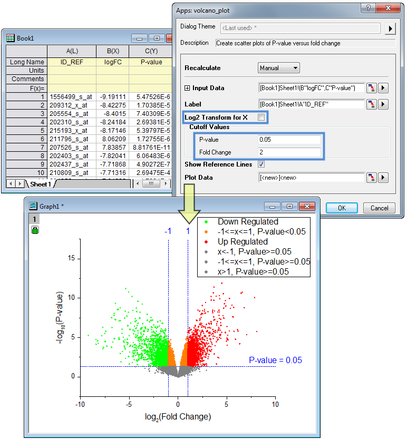Click Book1 horizontal scrollbar thumb

(x=151, y=183)
